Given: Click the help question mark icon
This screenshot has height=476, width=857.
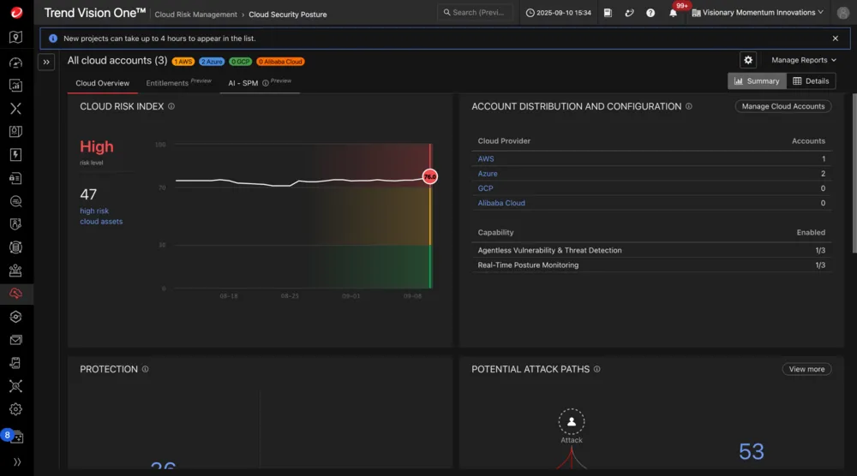Looking at the screenshot, I should click(650, 13).
